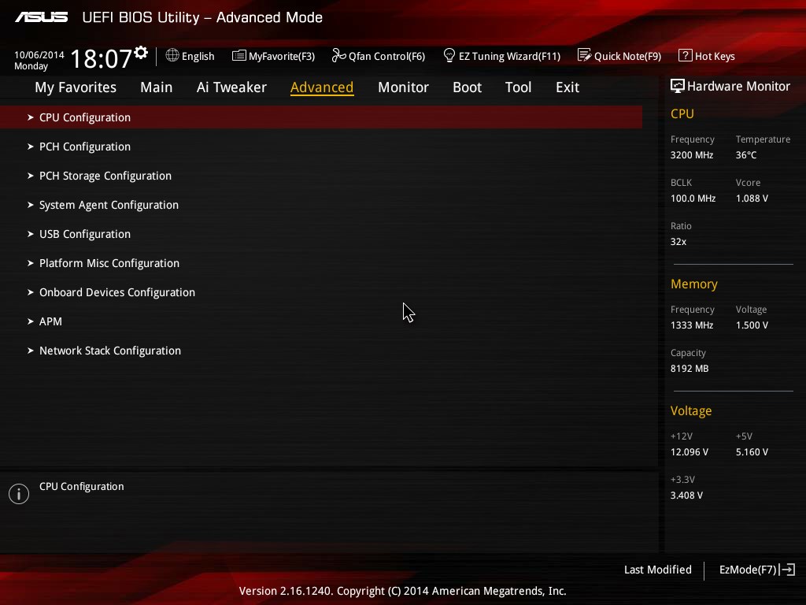
Task: Click the memory voltage 1.500 V
Action: pos(752,325)
